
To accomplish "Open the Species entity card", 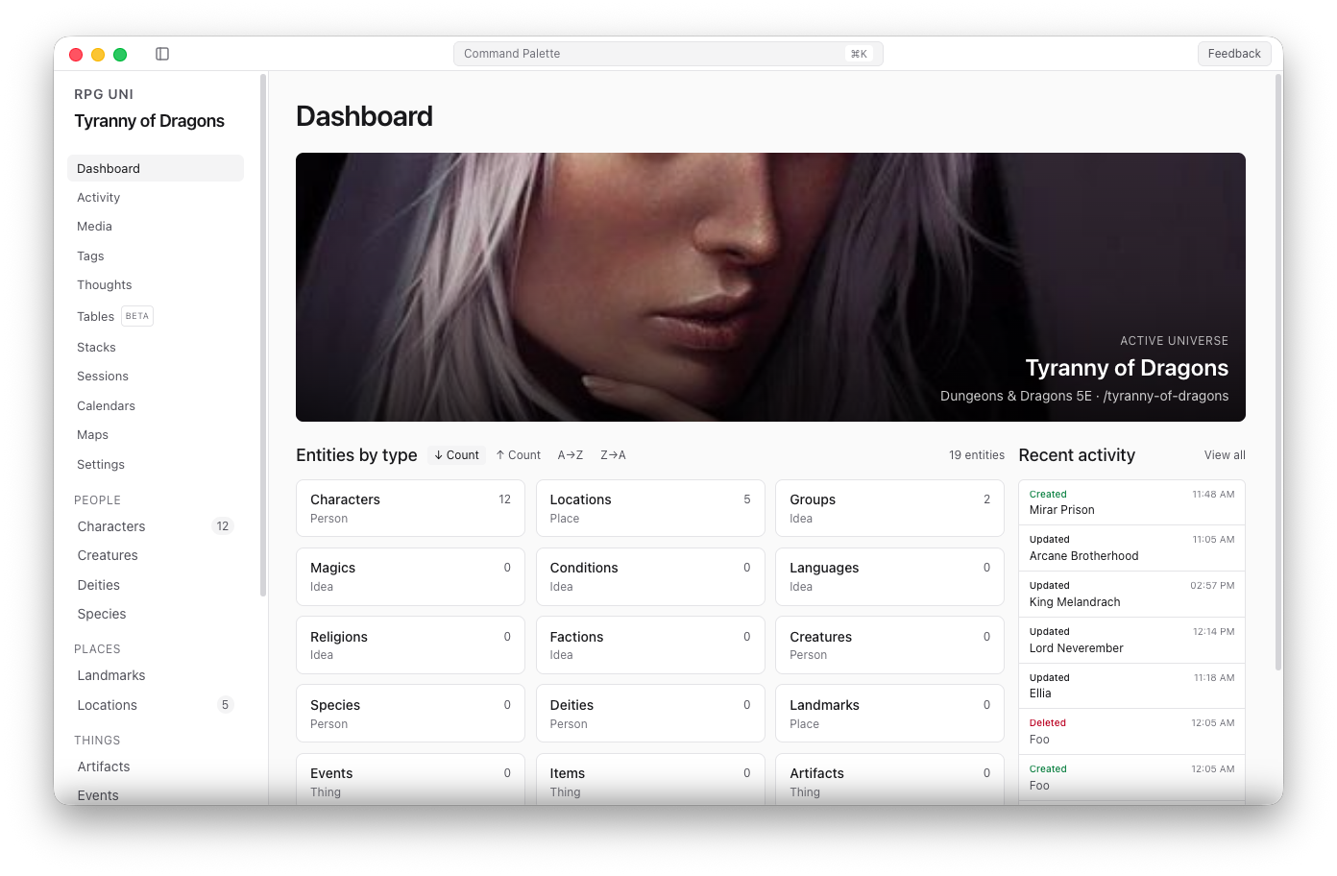I will [410, 714].
